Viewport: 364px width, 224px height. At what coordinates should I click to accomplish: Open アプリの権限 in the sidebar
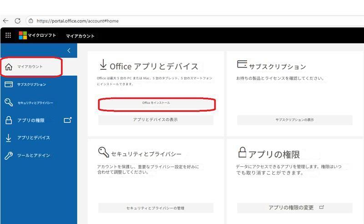[x=31, y=120]
